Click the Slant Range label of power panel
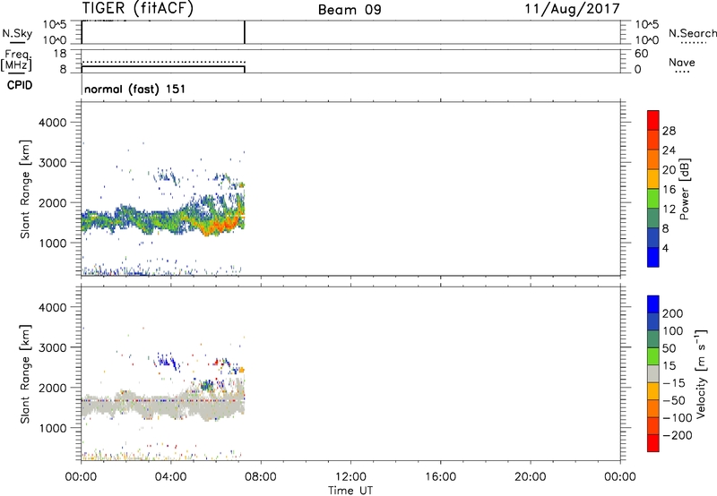Viewport: 717px width, 496px height. [25, 189]
